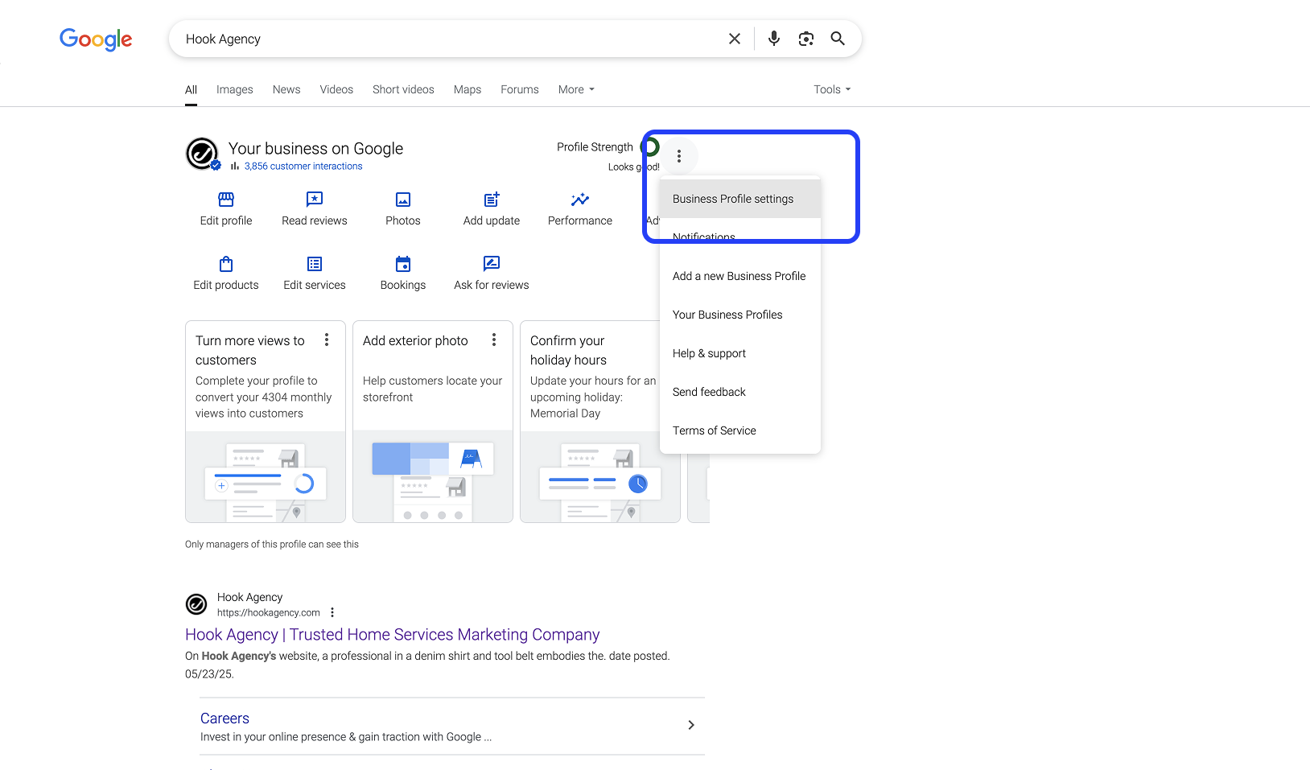This screenshot has height=770, width=1310.
Task: Go to the Maps tab
Action: [x=468, y=89]
